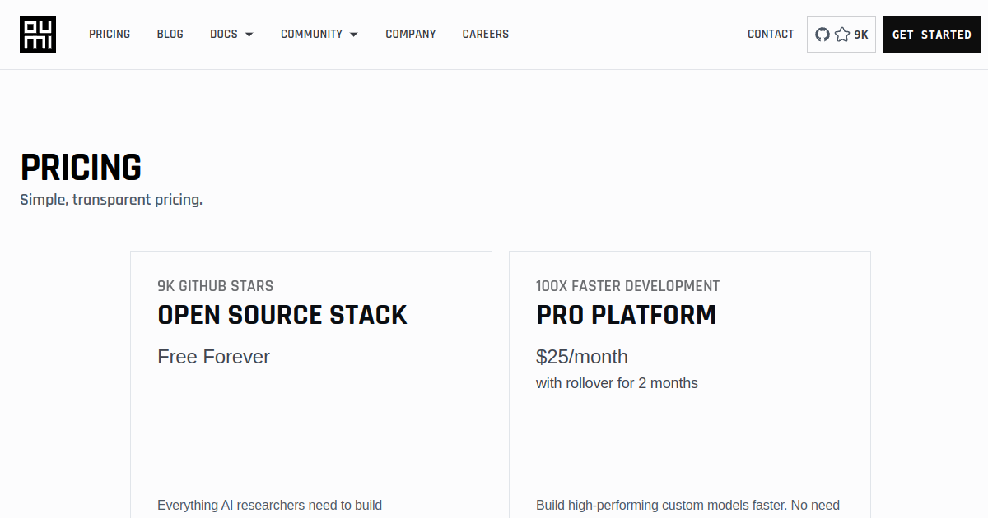
Task: Select the Pro Platform card title
Action: [x=626, y=315]
